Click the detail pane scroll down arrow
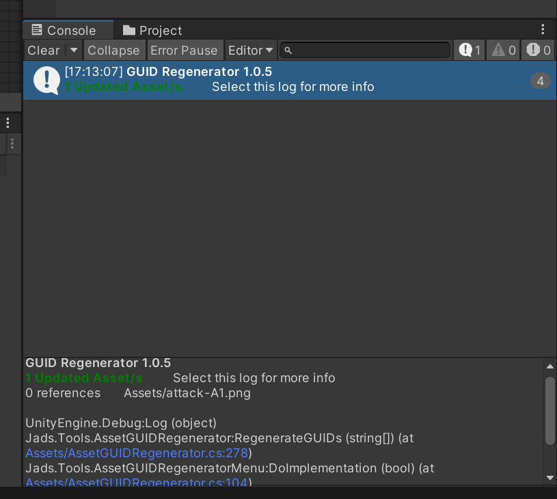Viewport: 557px width, 499px height. click(550, 478)
